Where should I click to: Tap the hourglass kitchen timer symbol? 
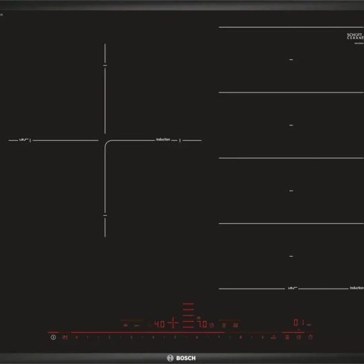(x=287, y=337)
